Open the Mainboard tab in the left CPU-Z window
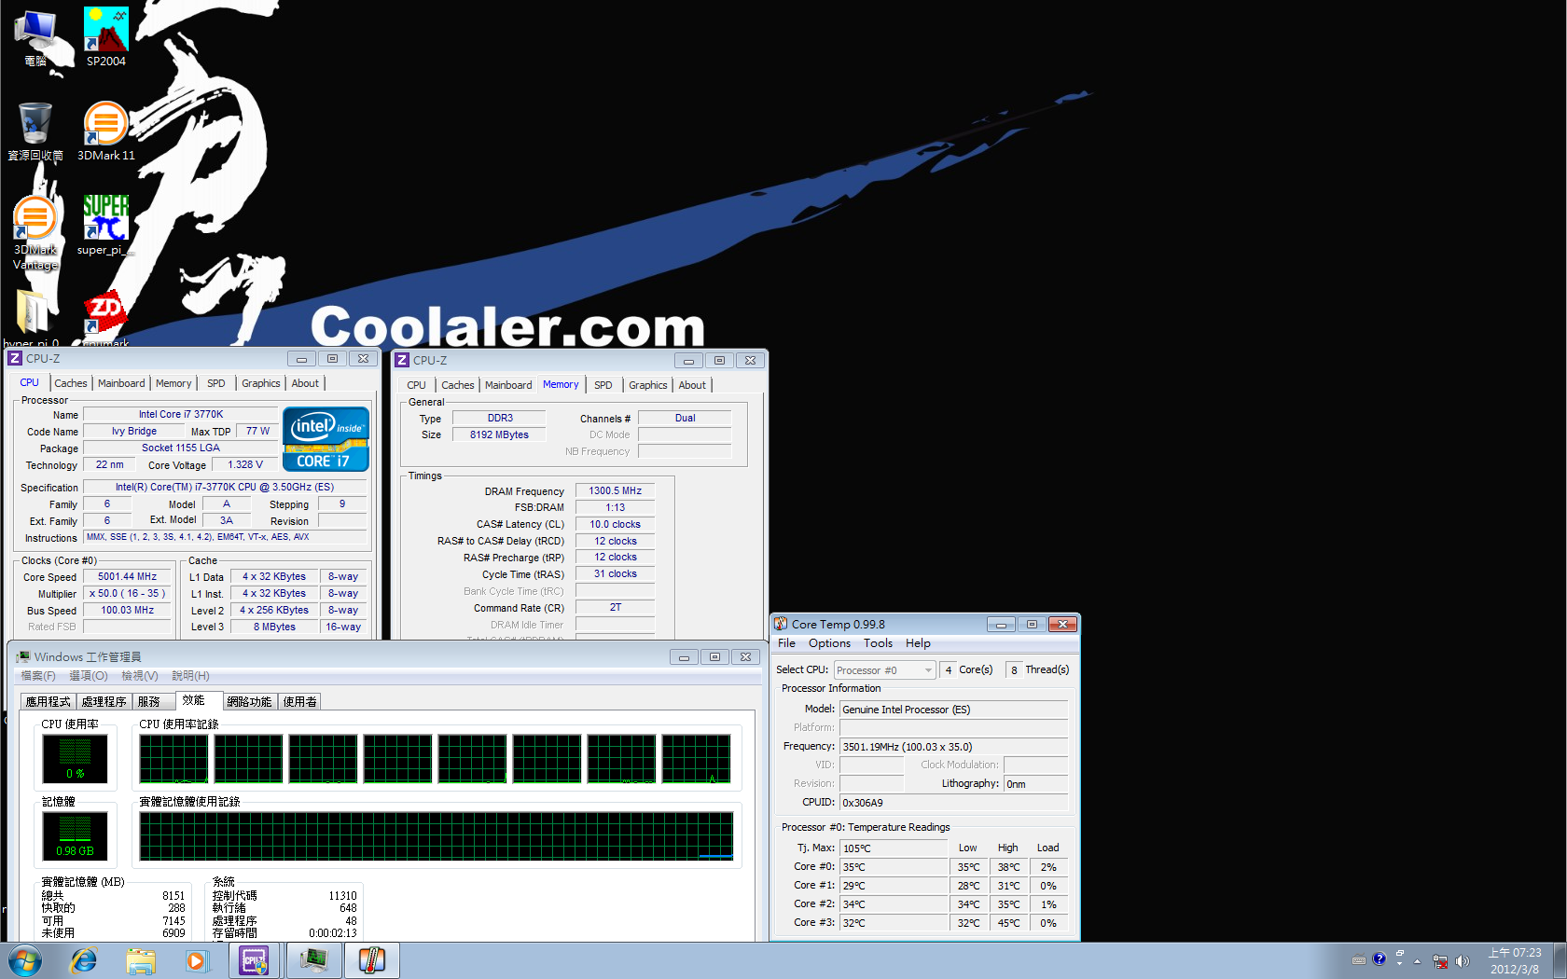 [121, 383]
